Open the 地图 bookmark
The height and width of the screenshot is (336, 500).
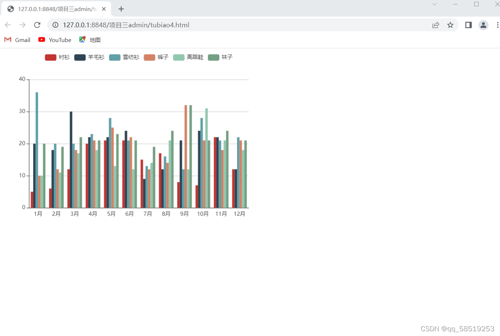pos(90,40)
